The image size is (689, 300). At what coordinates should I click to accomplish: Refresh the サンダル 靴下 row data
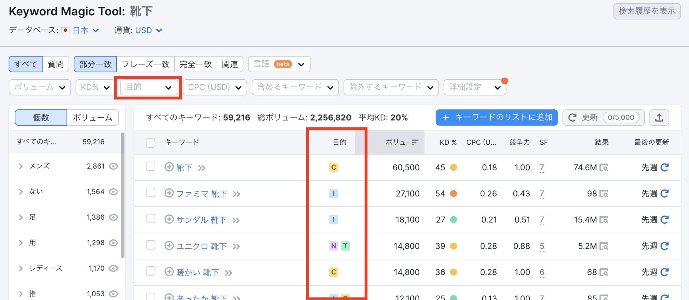pos(664,220)
